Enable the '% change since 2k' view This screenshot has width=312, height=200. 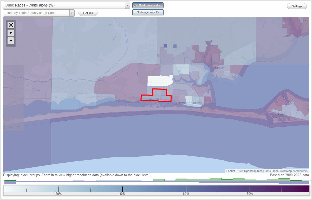click(148, 12)
